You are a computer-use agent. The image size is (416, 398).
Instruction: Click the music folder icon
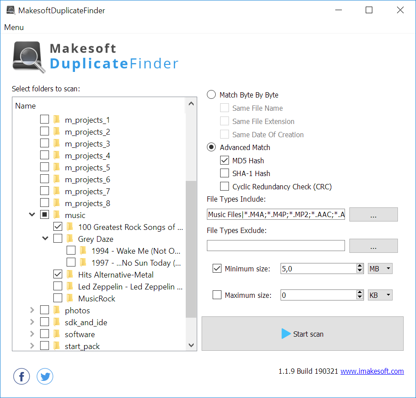point(56,215)
